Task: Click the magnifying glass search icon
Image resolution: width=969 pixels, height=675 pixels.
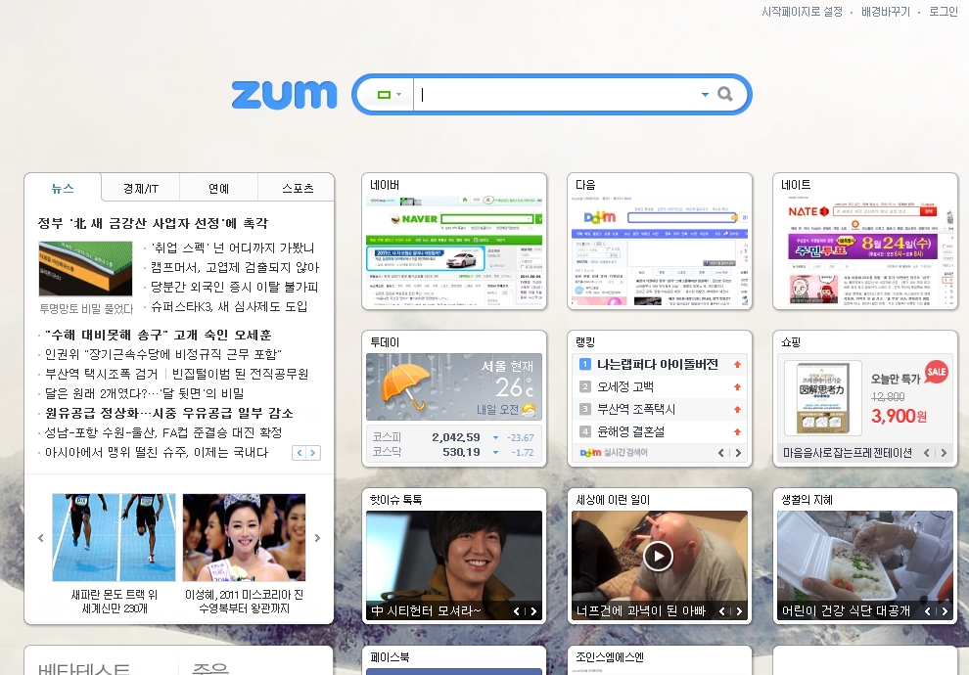Action: 725,94
